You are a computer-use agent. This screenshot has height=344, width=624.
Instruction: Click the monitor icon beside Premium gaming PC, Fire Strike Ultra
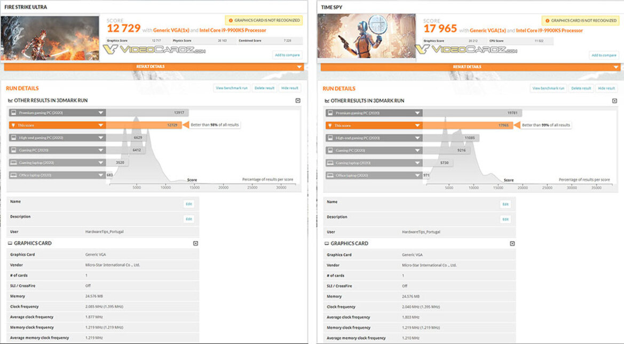tap(13, 113)
